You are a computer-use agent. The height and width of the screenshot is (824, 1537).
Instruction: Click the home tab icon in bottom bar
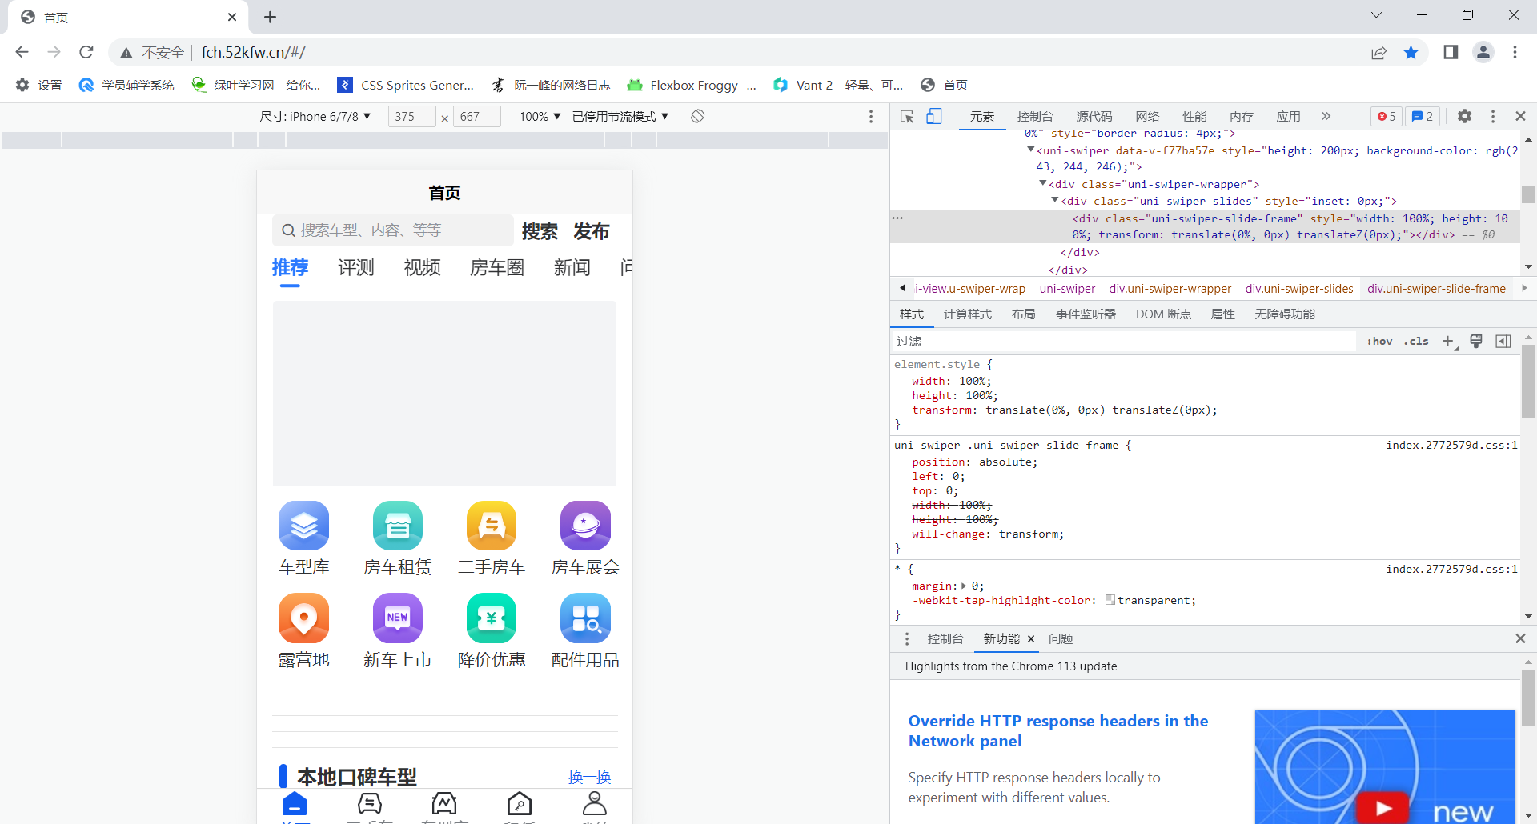click(295, 803)
